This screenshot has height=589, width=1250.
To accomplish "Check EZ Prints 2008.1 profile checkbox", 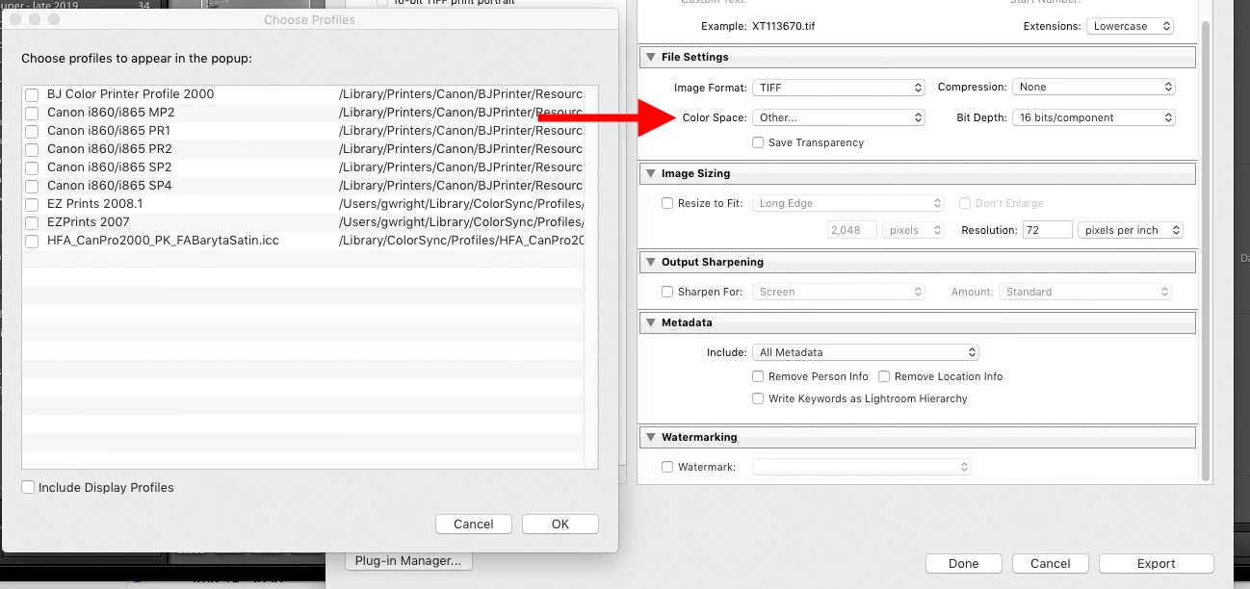I will click(x=32, y=204).
